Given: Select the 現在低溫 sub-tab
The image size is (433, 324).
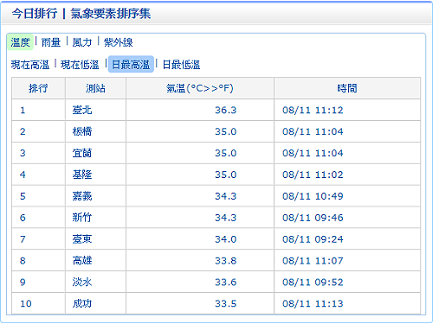Looking at the screenshot, I should click(x=80, y=65).
